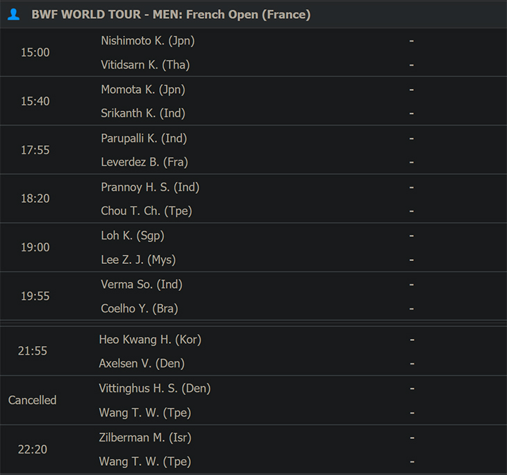Click the blue player icon in header
This screenshot has width=507, height=475.
[14, 14]
